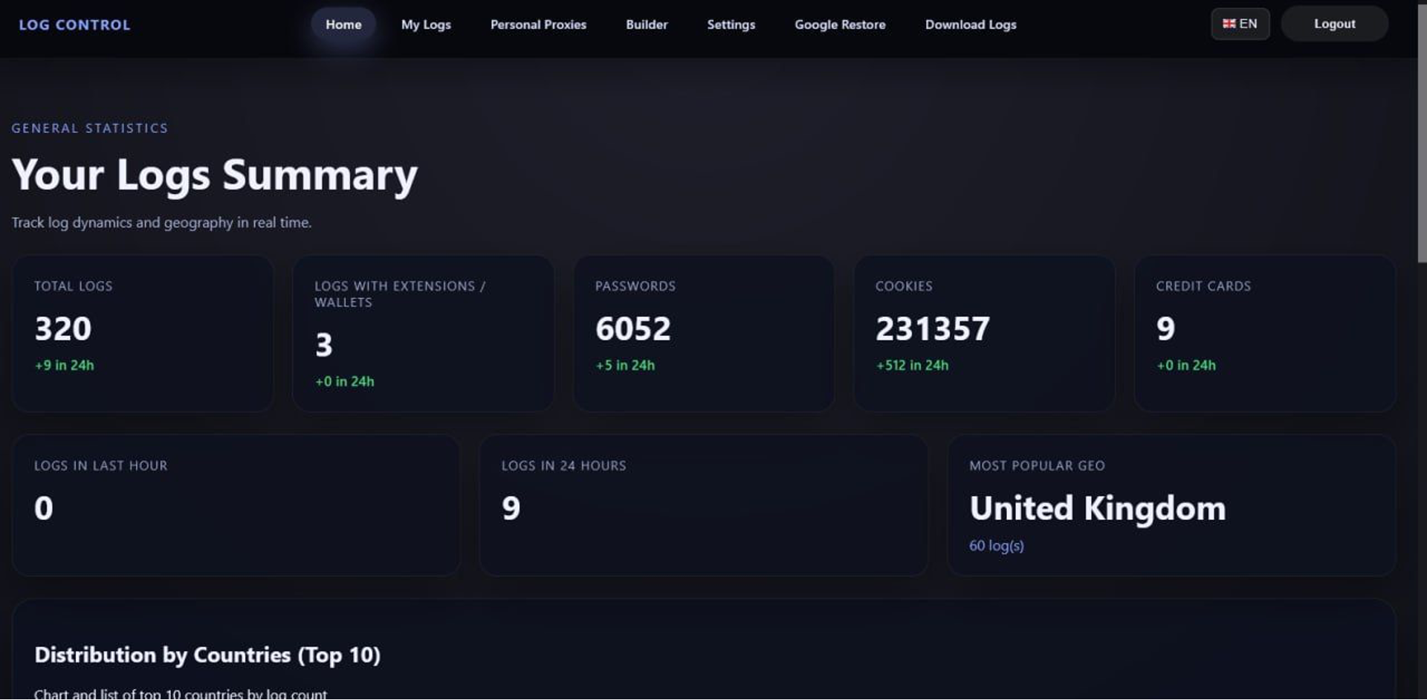Select the Total Logs card

[142, 333]
